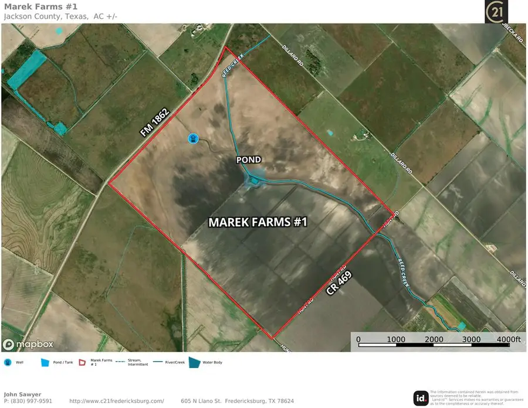Click the Mapbox logo
The height and width of the screenshot is (408, 528).
pos(28,345)
